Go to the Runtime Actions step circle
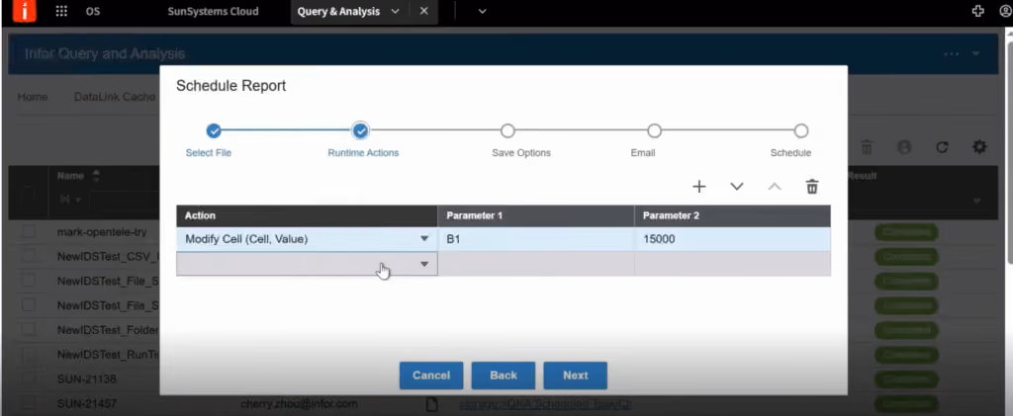This screenshot has height=416, width=1013. [360, 131]
